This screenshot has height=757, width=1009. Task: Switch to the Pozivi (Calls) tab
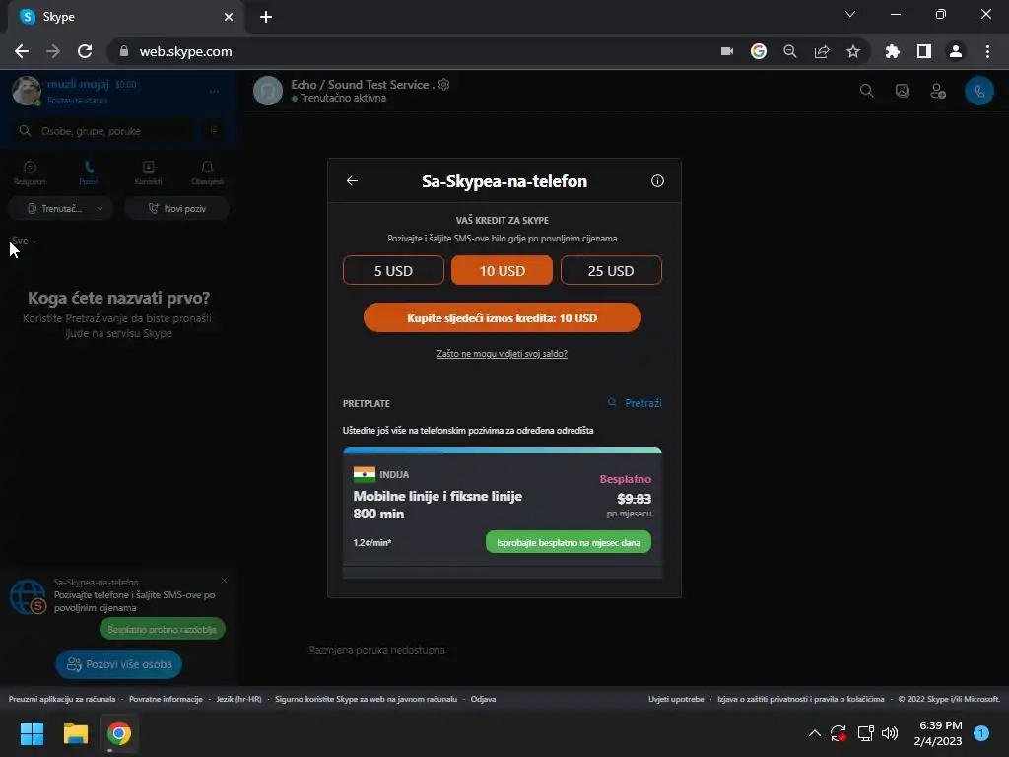(x=89, y=173)
